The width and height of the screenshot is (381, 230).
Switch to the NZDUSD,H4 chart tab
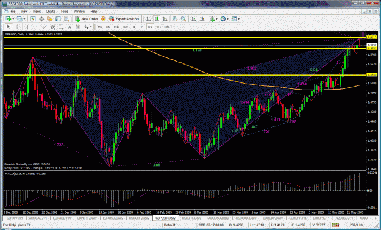(x=344, y=218)
